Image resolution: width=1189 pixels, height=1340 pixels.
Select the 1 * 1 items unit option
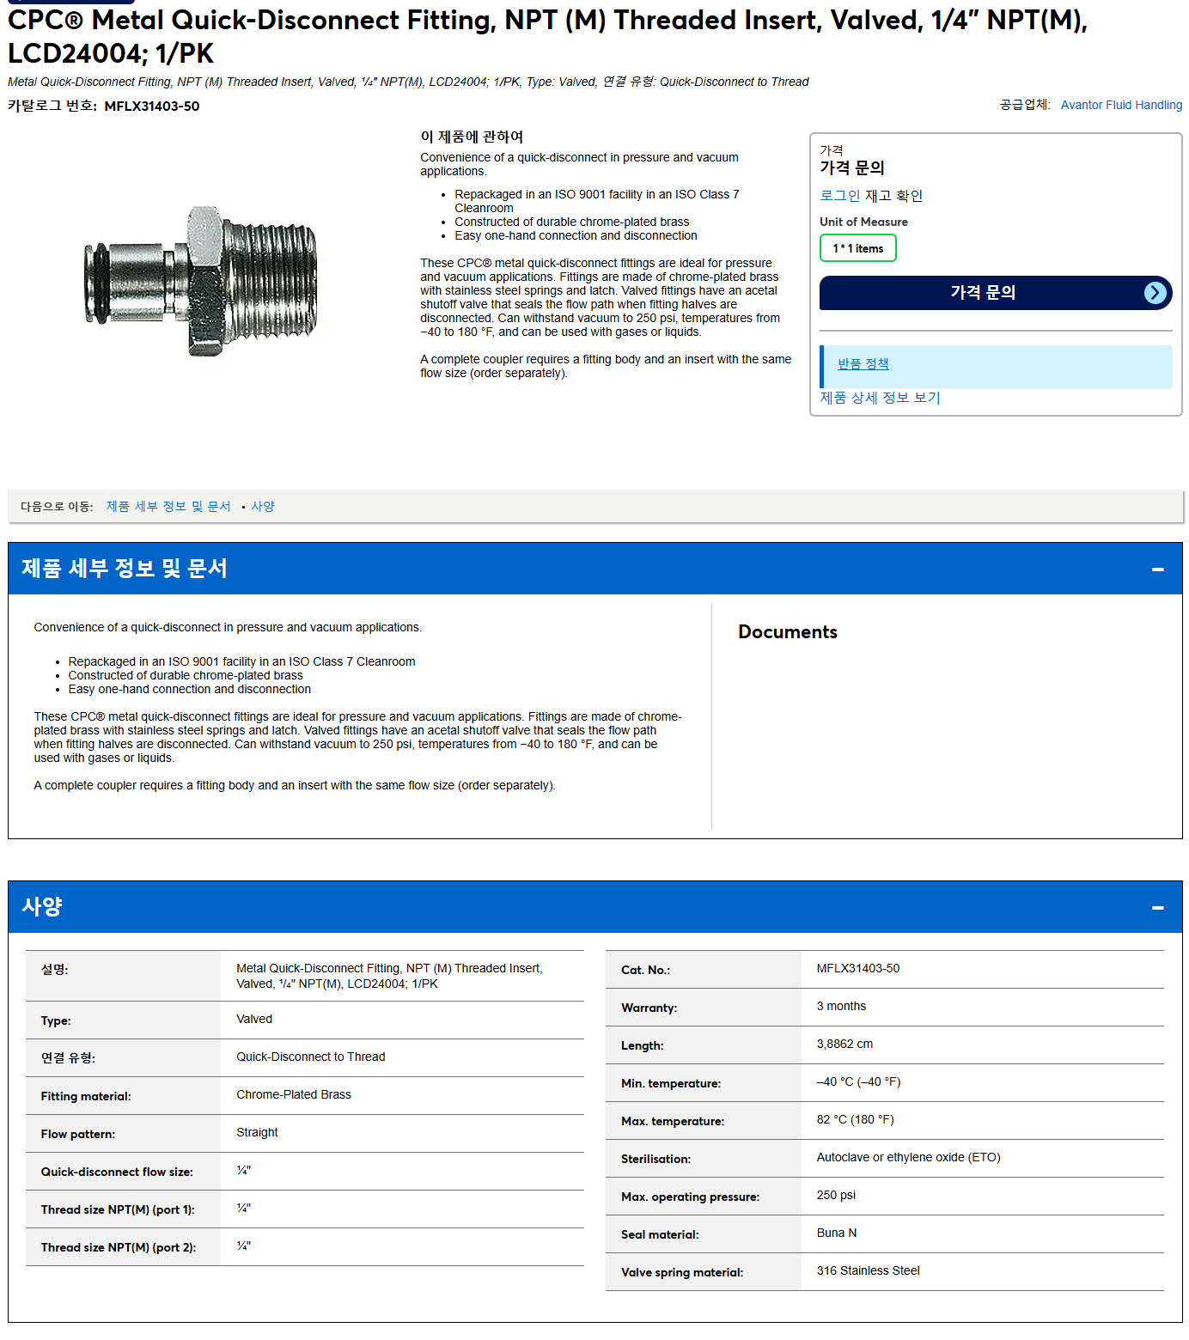(857, 248)
